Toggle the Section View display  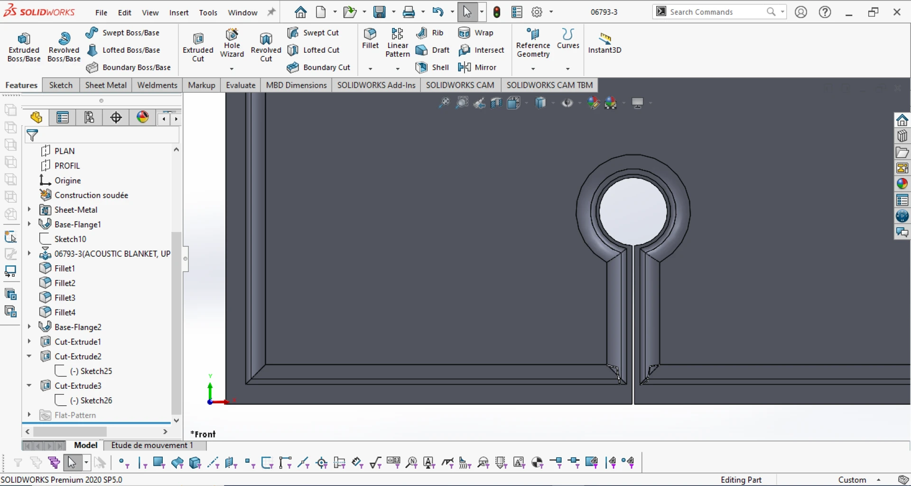click(x=496, y=103)
